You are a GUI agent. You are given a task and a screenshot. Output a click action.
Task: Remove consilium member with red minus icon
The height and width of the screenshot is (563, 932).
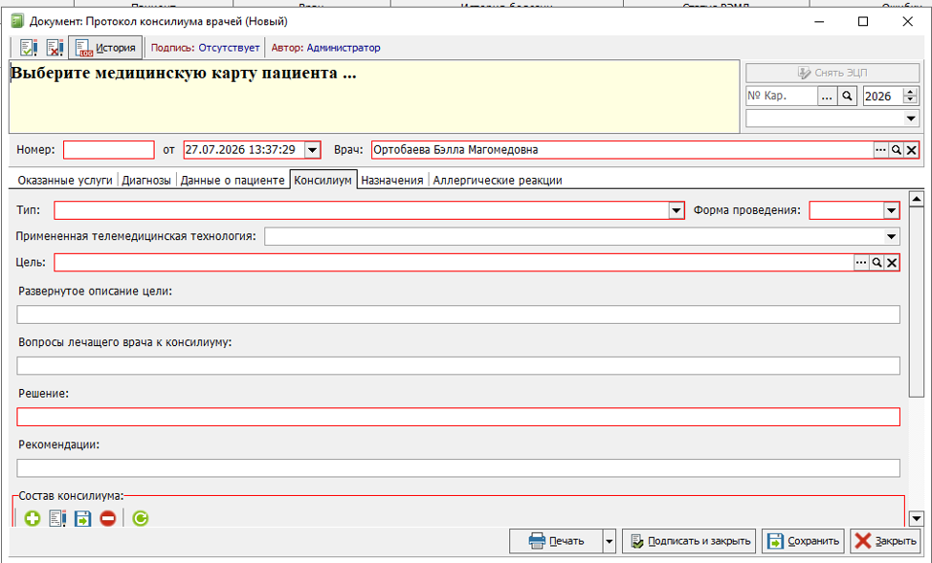(x=107, y=518)
